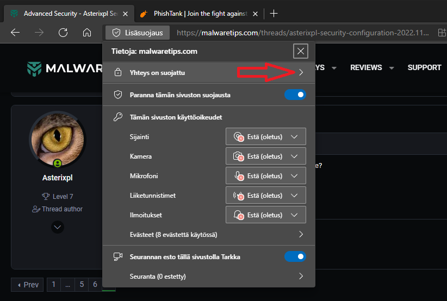This screenshot has width=447, height=301.
Task: Toggle Seurannan esto tällä sivustolla switch
Action: [295, 256]
